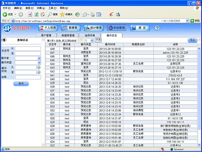Click the 导出 export button

[x=192, y=40]
